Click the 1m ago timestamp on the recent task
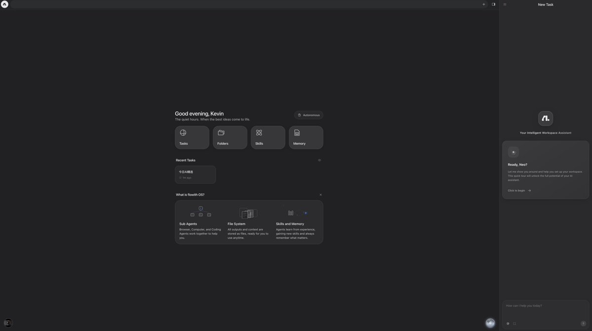The width and height of the screenshot is (592, 331). pyautogui.click(x=187, y=178)
